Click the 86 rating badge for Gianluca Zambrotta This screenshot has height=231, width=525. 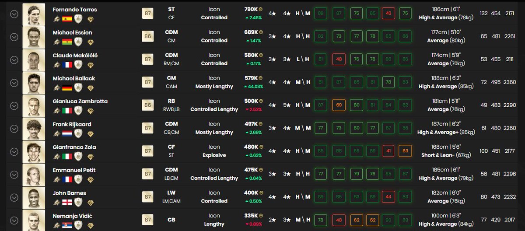coord(147,105)
